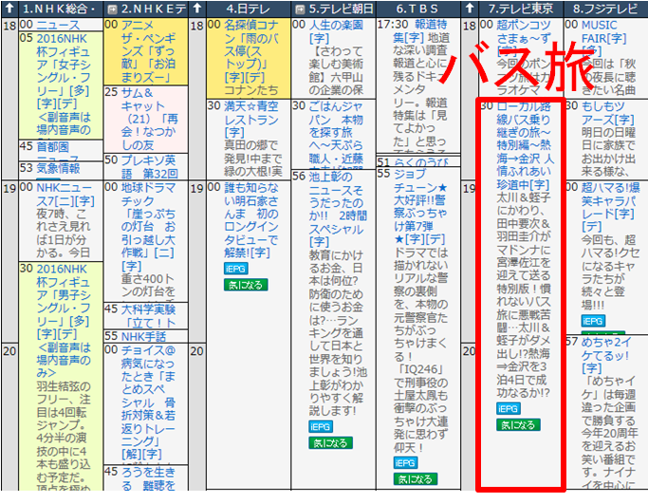This screenshot has height=503, width=648.
Task: Click iEPG button under ローカル路線バス乗り継ぎの旅
Action: (509, 409)
